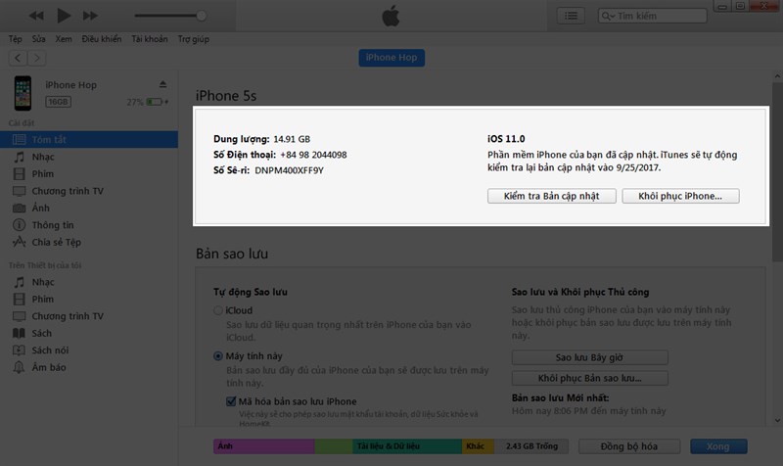Click Đồng bộ hóa button
The width and height of the screenshot is (783, 466).
pyautogui.click(x=629, y=446)
